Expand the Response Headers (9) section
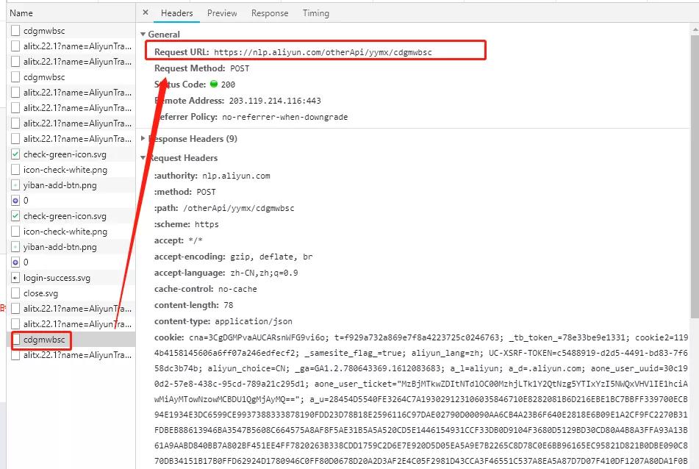Viewport: 699px width, 469px height. 143,139
